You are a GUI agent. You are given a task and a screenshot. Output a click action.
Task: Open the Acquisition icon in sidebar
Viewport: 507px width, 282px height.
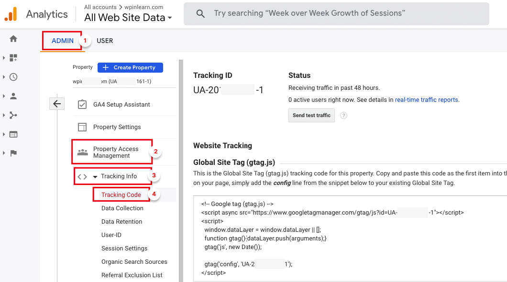click(13, 115)
